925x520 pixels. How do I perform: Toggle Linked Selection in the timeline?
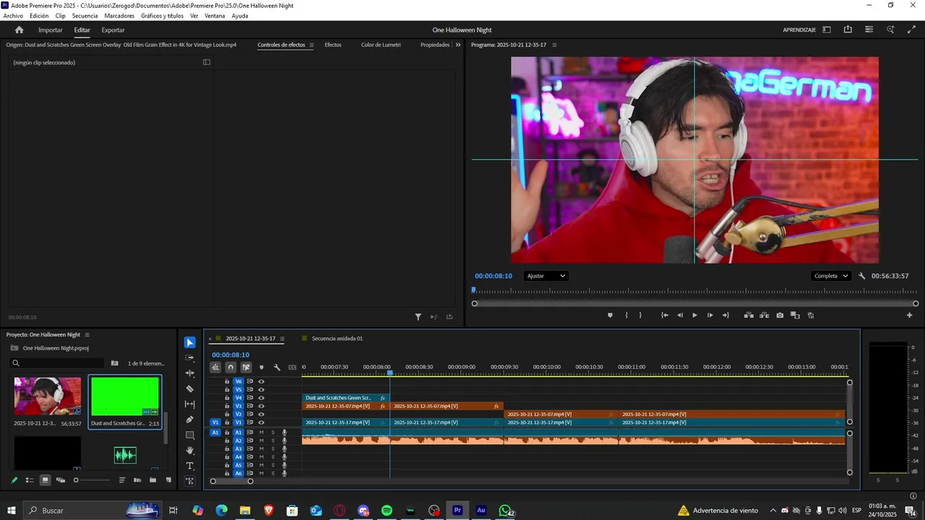(246, 367)
